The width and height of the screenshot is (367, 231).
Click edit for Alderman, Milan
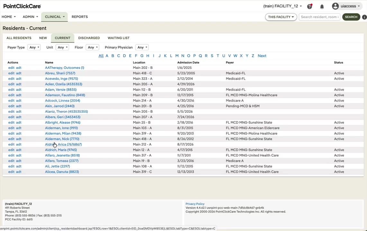[11, 133]
